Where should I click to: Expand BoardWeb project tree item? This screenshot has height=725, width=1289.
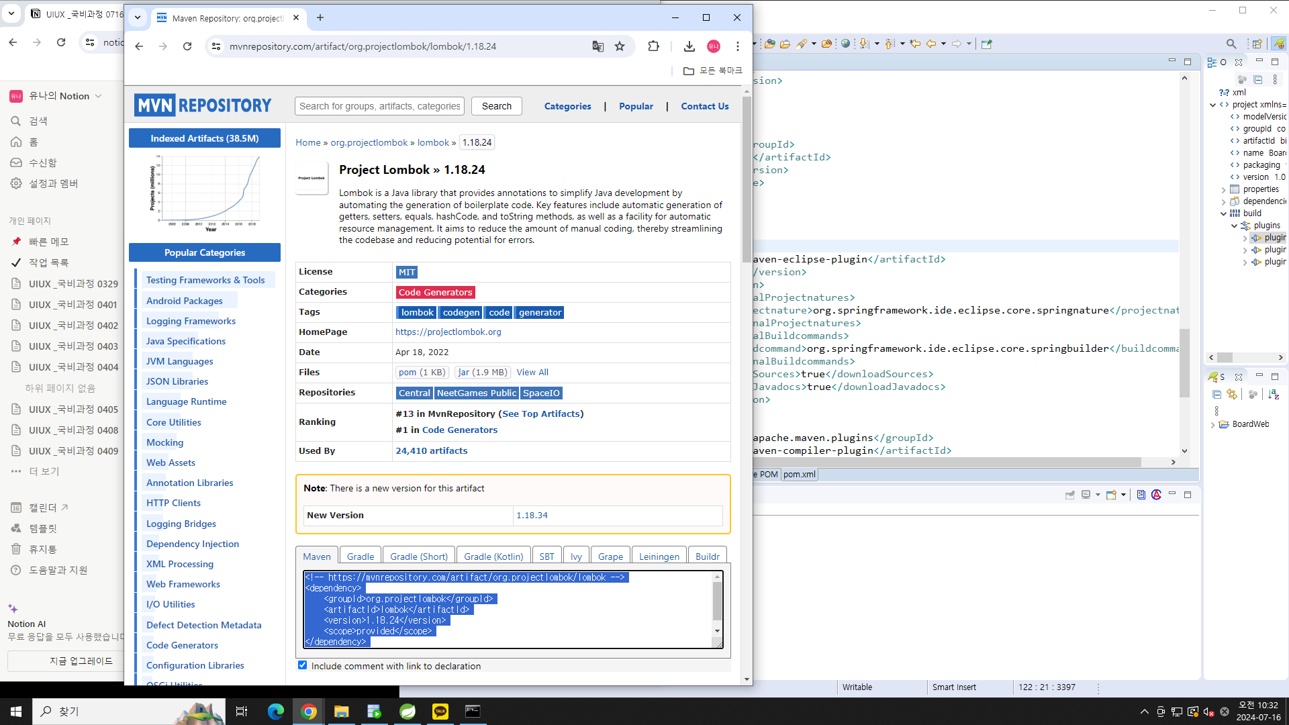[1212, 425]
